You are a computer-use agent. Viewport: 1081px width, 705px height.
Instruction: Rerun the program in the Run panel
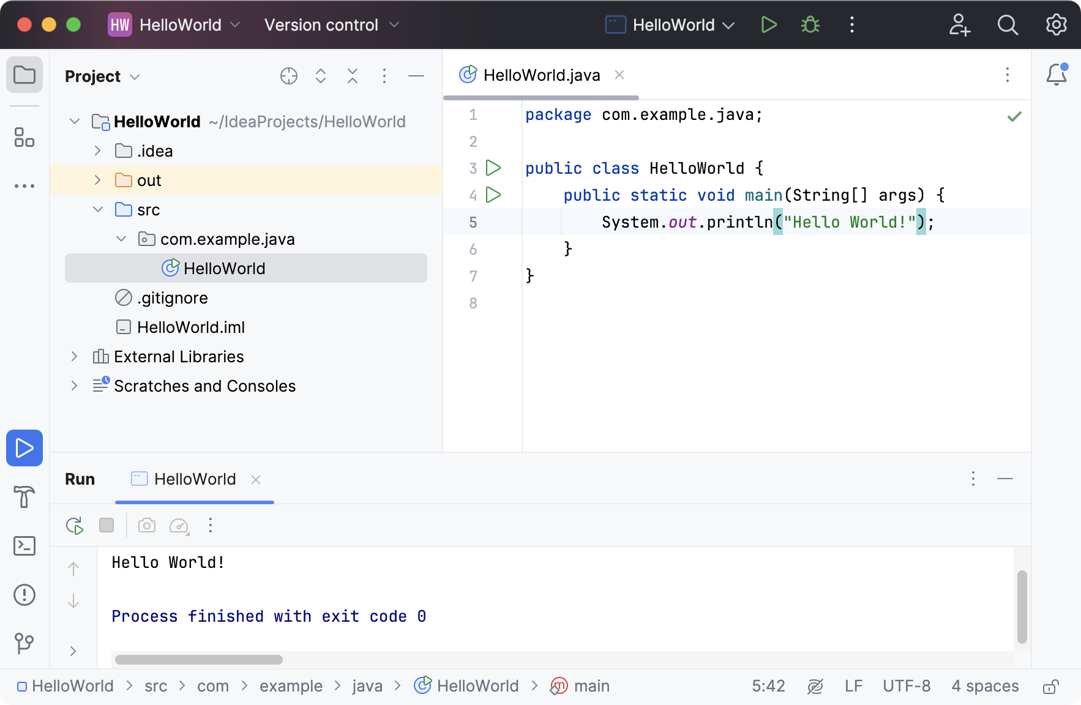click(74, 525)
